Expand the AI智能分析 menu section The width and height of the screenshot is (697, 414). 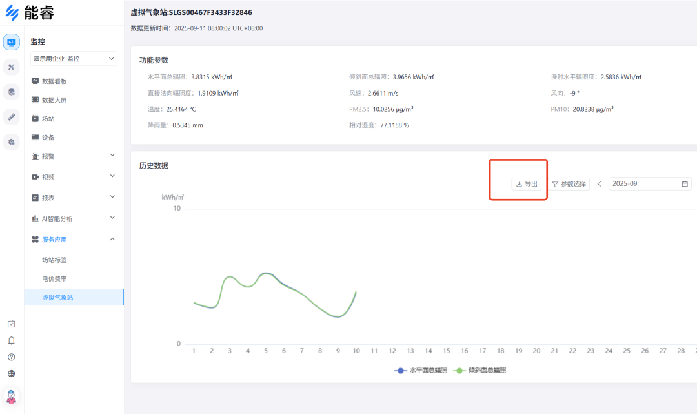[x=73, y=218]
